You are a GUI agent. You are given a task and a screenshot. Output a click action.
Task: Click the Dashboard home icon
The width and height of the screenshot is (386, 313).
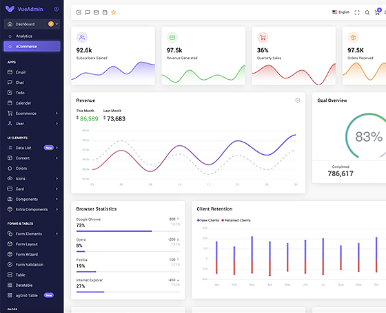tap(10, 24)
